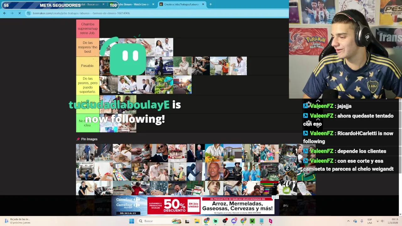
Task: Select the farmers image in Pasable tier
Action: point(219,66)
